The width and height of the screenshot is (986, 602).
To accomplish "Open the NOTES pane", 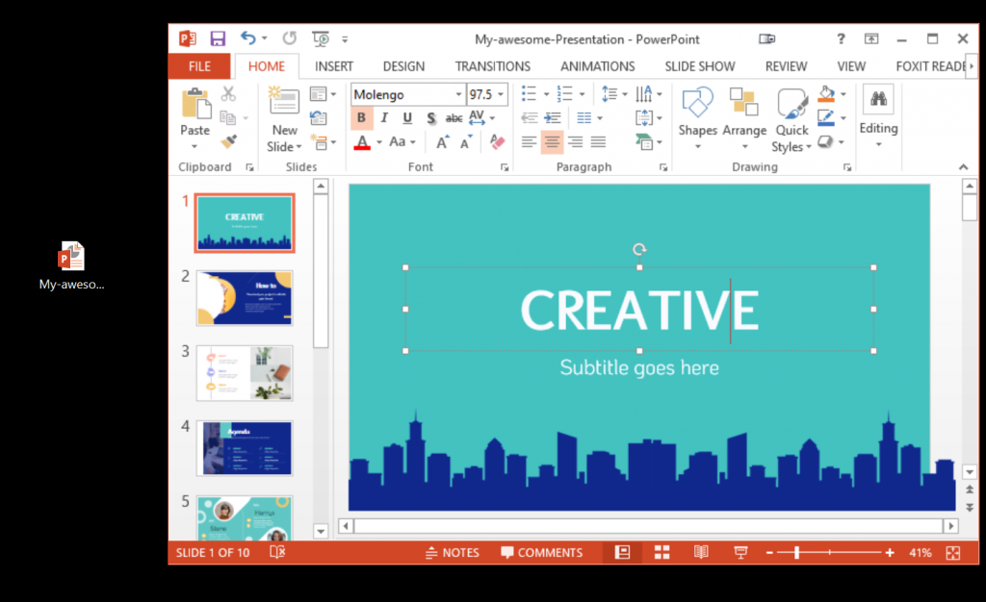I will [452, 552].
